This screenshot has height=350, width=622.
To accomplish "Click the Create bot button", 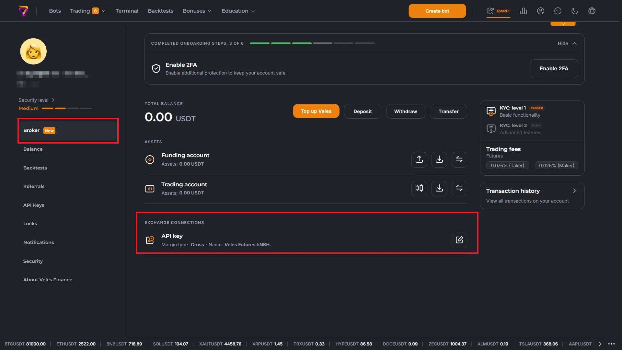I will click(437, 11).
